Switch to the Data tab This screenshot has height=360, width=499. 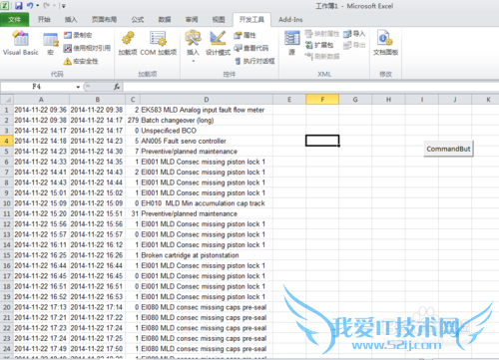click(165, 20)
